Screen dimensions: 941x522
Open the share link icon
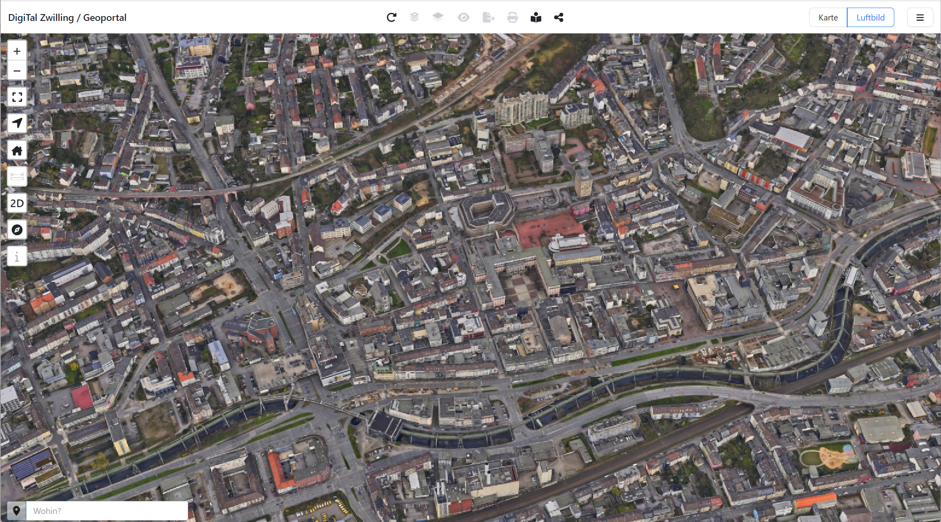click(x=558, y=17)
